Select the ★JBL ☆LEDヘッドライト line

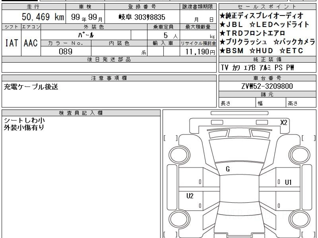tap(264, 25)
